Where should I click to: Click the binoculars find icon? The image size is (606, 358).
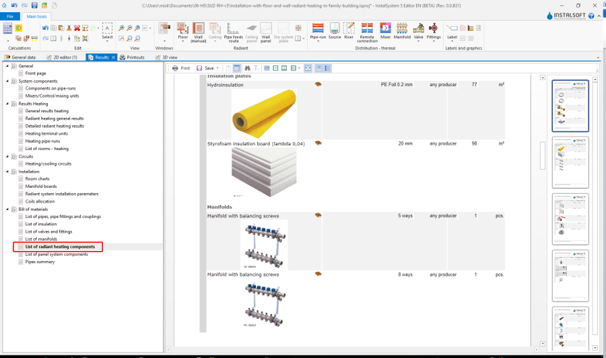(x=247, y=68)
